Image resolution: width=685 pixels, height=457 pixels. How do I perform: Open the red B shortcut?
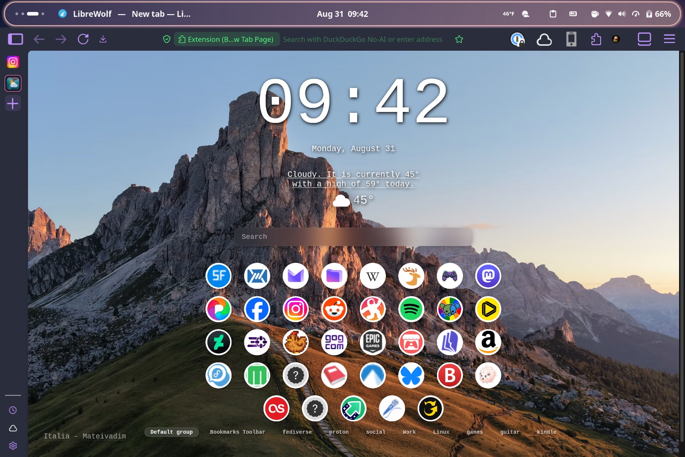tap(450, 376)
